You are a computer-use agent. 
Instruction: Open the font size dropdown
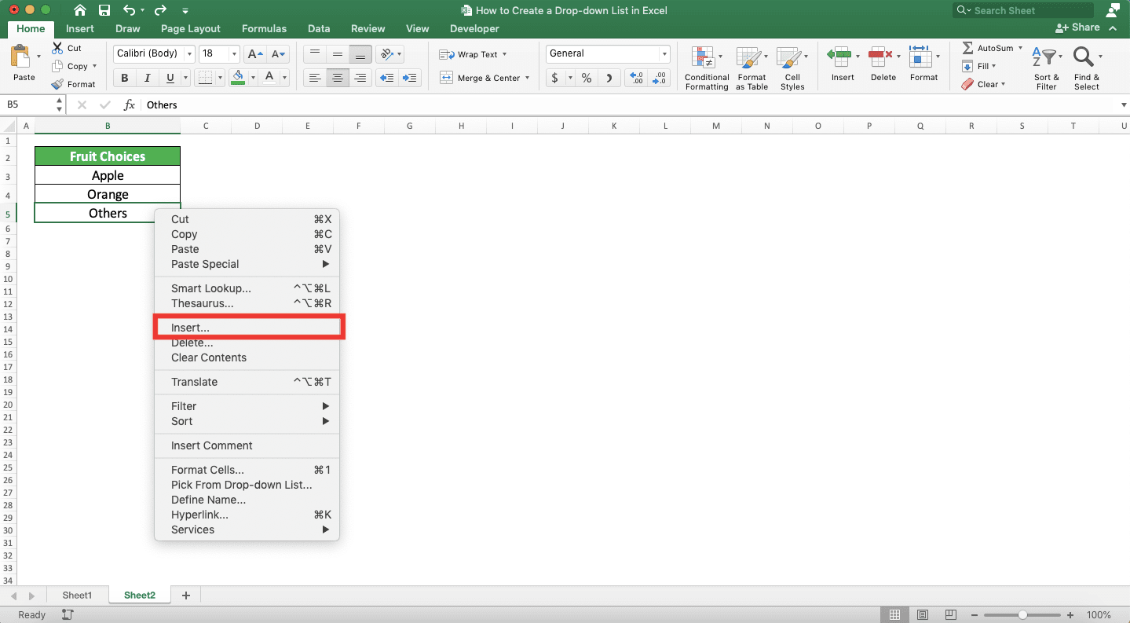[x=234, y=54]
